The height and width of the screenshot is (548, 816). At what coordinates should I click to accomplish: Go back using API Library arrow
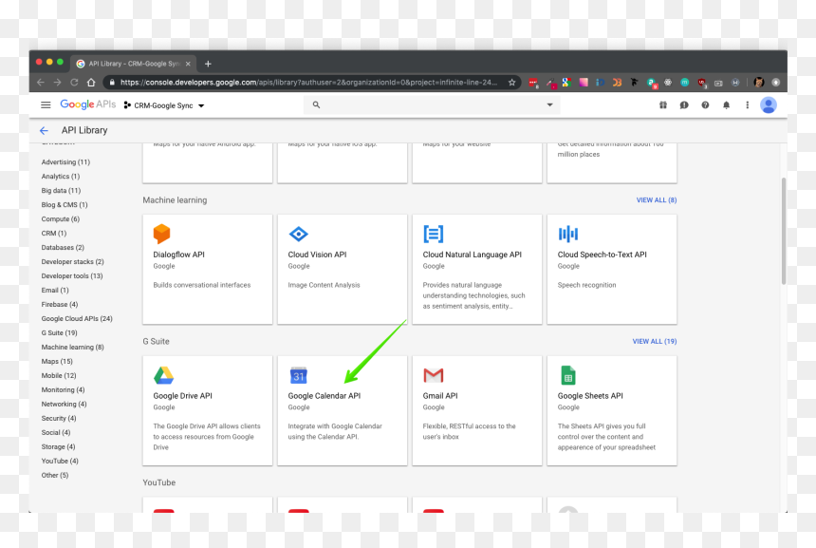click(x=44, y=130)
